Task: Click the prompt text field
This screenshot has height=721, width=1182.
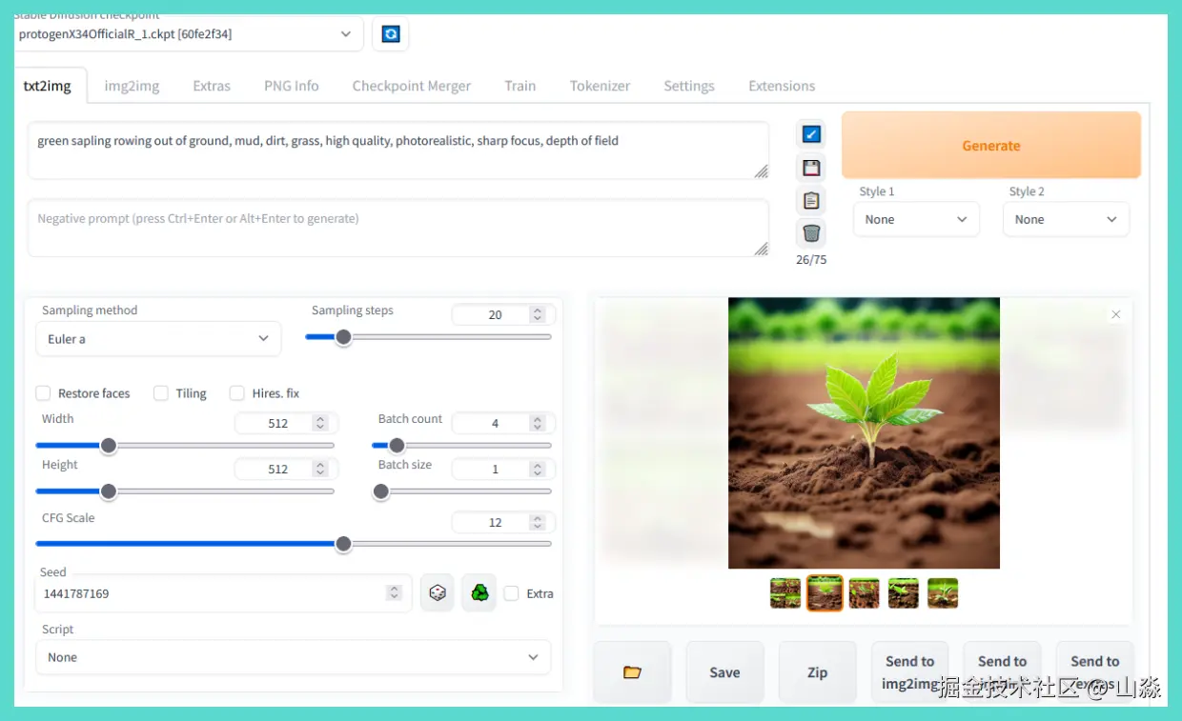Action: click(397, 150)
